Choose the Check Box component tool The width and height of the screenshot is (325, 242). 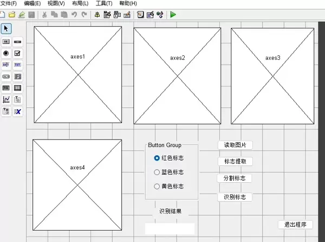pos(17,53)
